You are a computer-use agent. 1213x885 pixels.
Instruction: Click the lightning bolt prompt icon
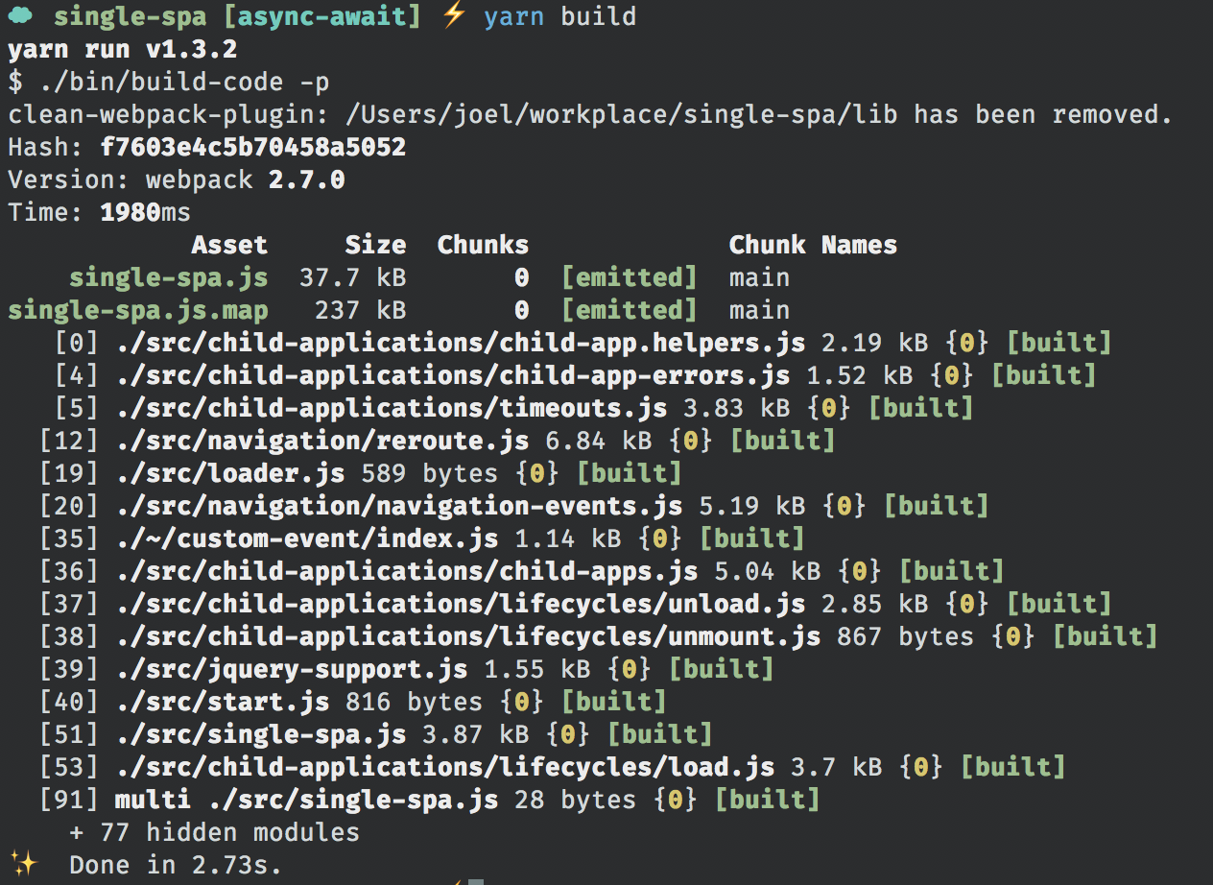[x=454, y=15]
